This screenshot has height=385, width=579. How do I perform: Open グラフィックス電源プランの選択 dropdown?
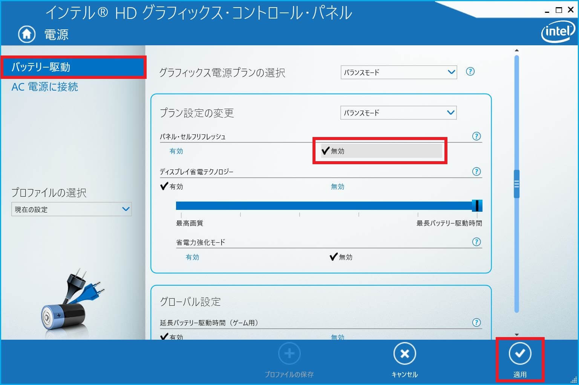tap(399, 72)
